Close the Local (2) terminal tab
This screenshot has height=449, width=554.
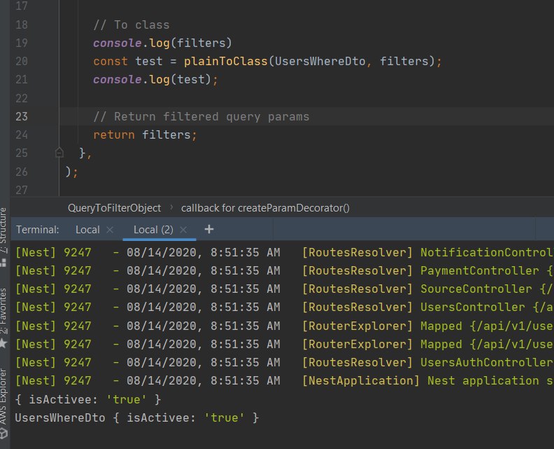pos(183,230)
